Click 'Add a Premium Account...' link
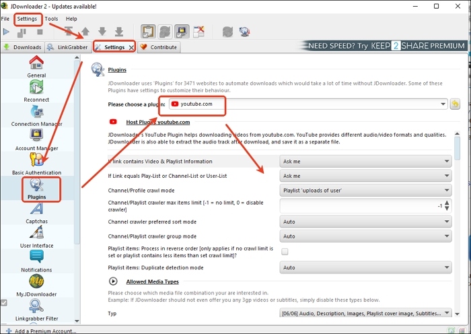The image size is (471, 334). (45, 331)
